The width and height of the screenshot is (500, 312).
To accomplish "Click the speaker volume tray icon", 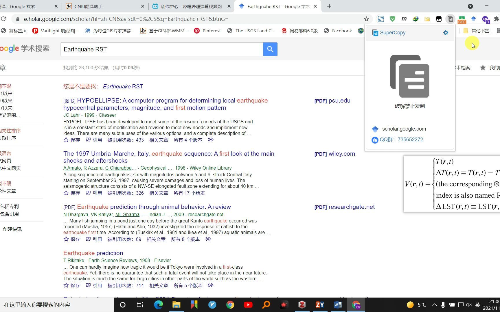I will pos(469,305).
